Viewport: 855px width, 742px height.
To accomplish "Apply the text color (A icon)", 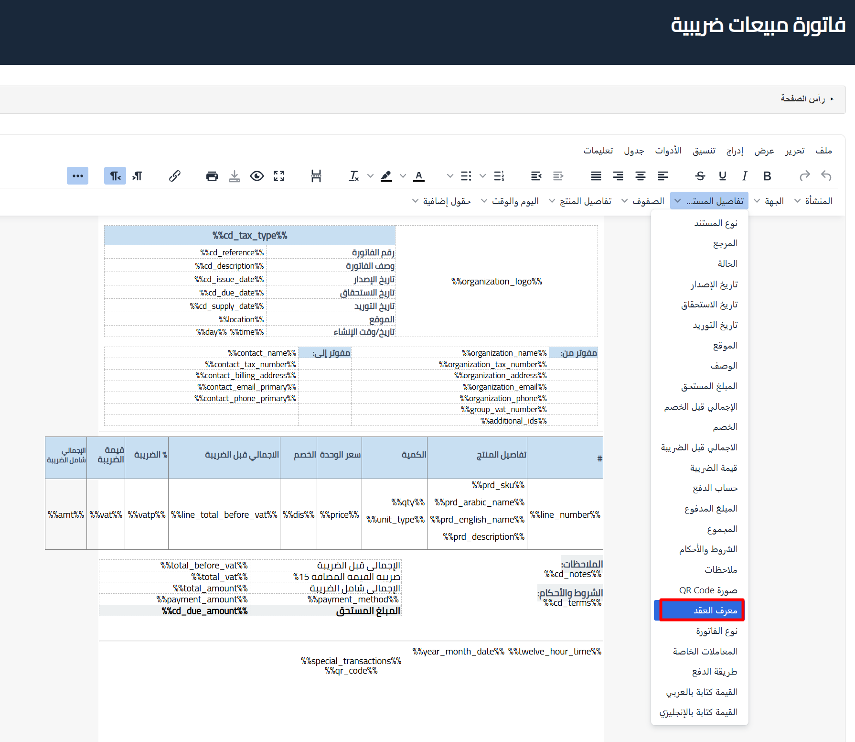I will click(419, 176).
